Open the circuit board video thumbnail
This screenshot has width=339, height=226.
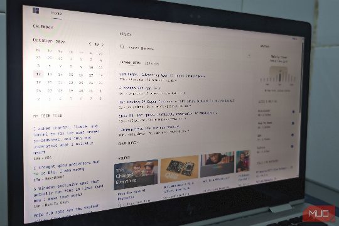point(180,169)
